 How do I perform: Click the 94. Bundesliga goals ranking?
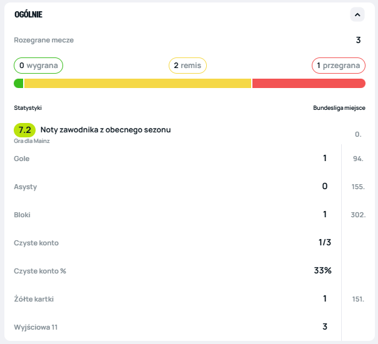coord(358,159)
